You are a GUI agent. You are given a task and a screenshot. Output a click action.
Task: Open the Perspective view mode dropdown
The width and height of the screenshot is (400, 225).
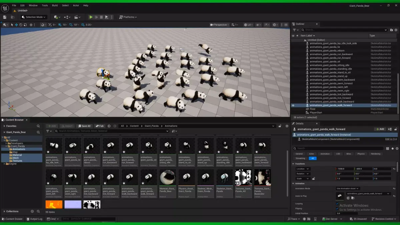(220, 25)
